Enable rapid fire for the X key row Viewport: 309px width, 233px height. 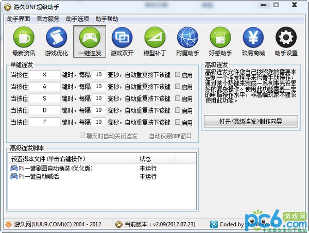tap(178, 74)
